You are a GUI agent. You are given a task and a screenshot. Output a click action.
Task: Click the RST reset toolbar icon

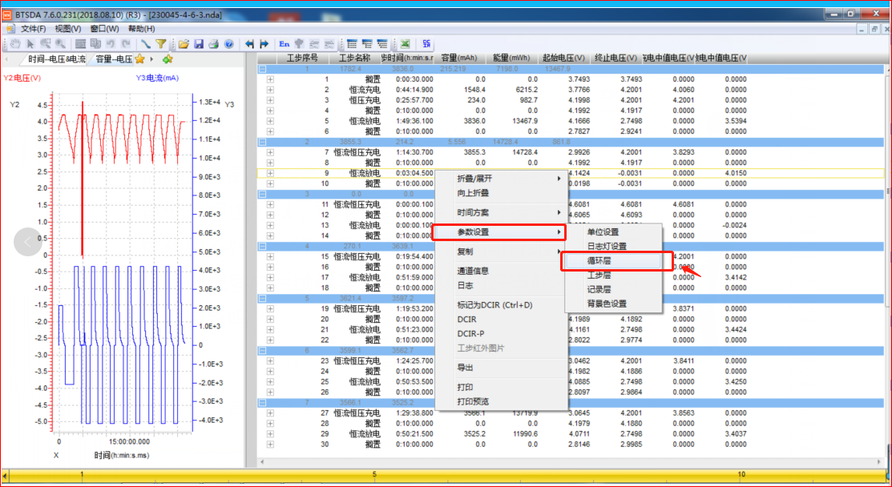coord(80,44)
